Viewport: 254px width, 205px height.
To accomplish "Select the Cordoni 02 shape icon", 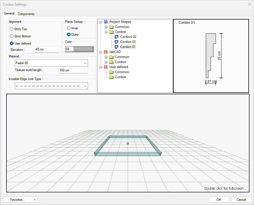I will coord(117,37).
